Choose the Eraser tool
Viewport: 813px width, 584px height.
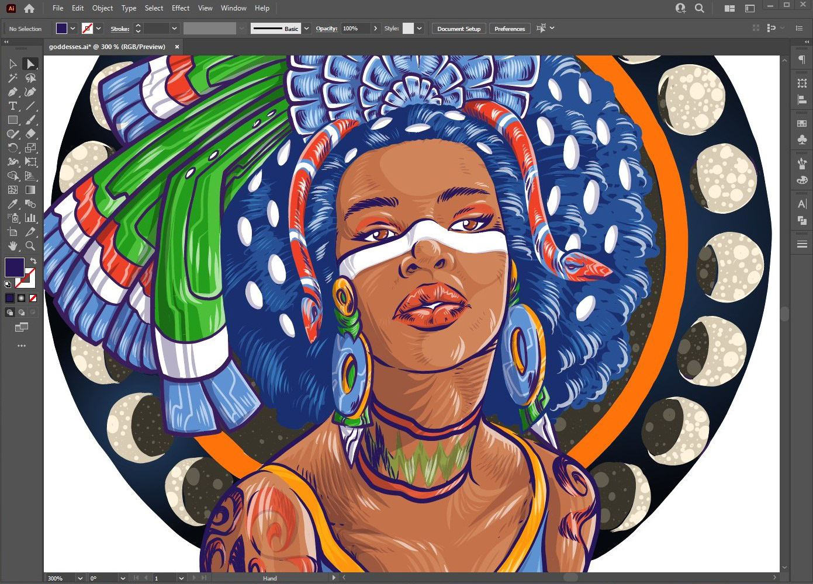(30, 134)
